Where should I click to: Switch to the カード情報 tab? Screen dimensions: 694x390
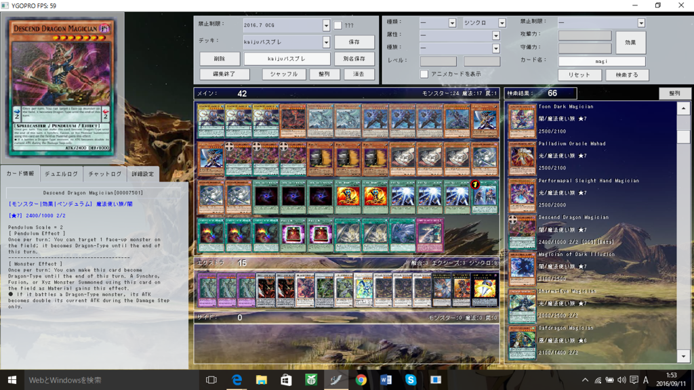[20, 174]
